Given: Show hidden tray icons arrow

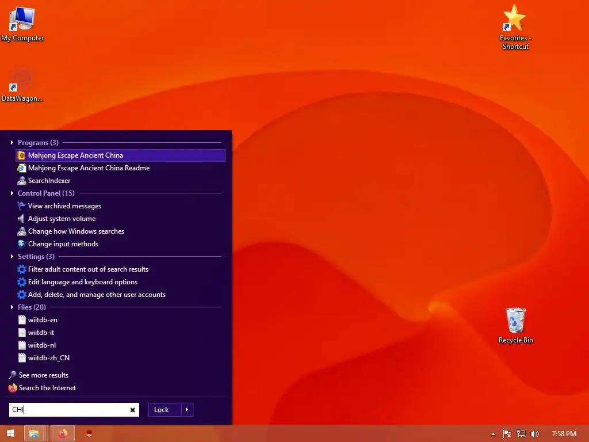Looking at the screenshot, I should pyautogui.click(x=493, y=434).
